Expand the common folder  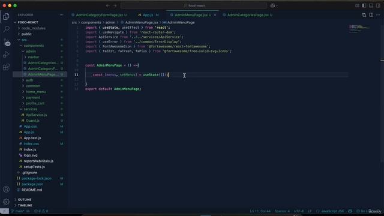pyautogui.click(x=33, y=86)
